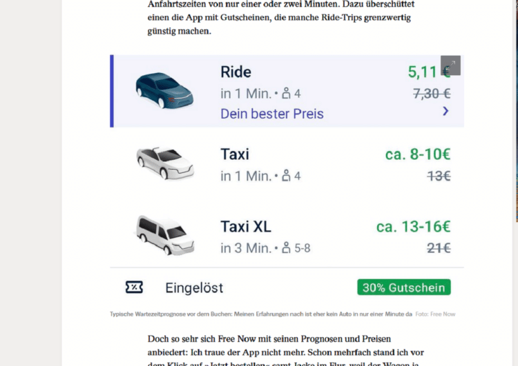Click the image caption about Wartezeitprognose

(261, 314)
